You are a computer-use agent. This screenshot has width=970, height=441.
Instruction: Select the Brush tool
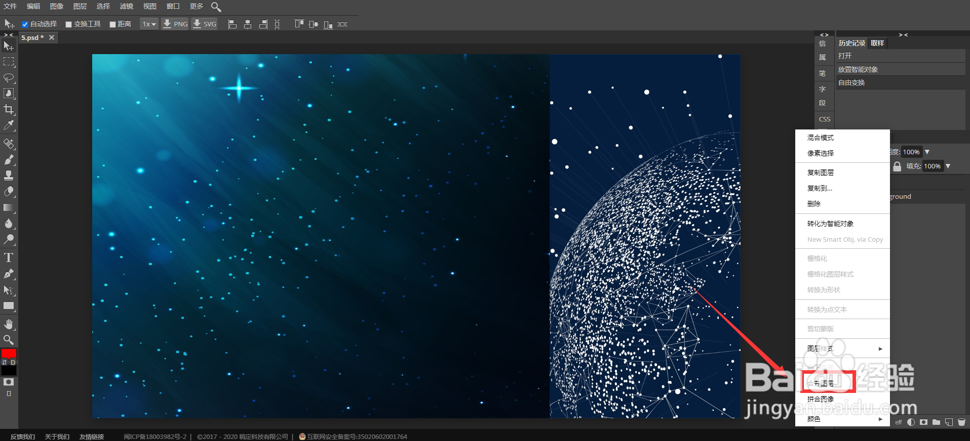coord(9,160)
